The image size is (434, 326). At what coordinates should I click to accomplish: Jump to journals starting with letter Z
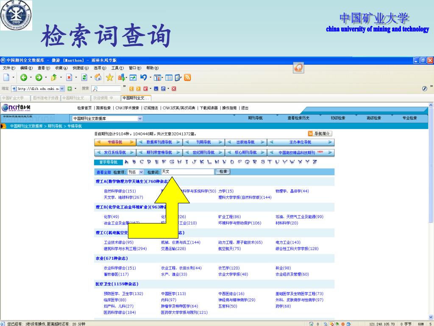pyautogui.click(x=315, y=162)
